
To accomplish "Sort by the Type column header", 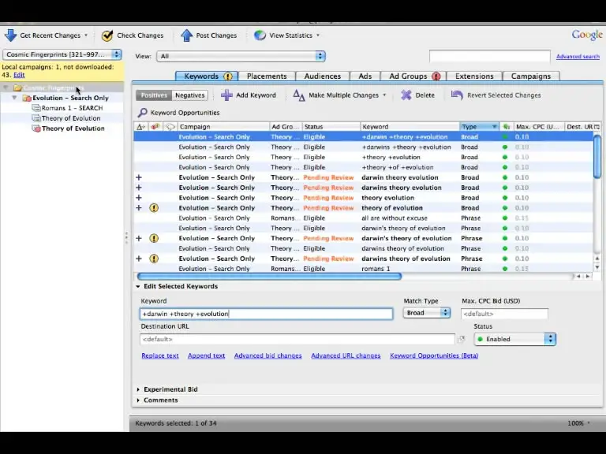I will pos(479,127).
